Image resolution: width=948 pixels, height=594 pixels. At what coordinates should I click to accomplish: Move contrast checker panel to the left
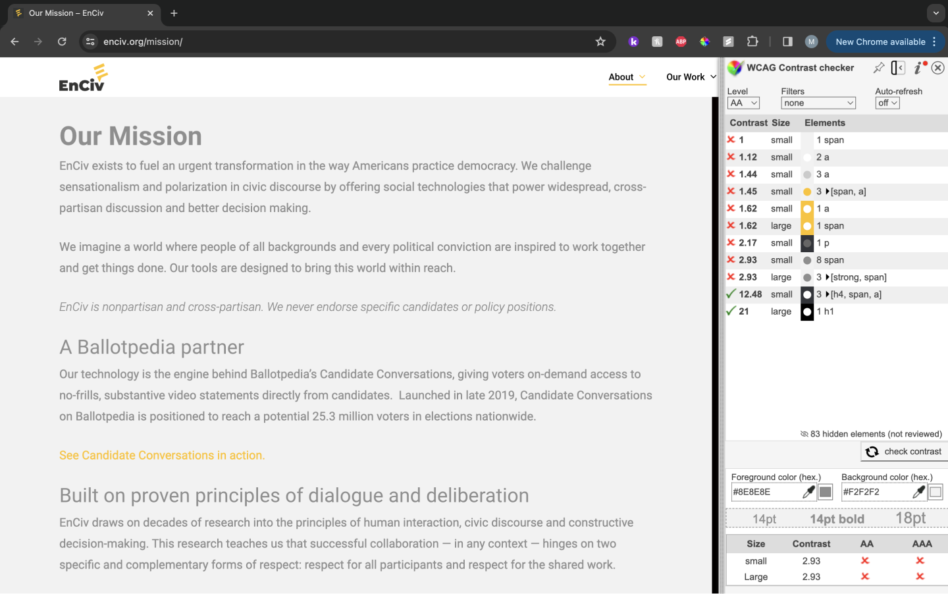click(x=898, y=68)
